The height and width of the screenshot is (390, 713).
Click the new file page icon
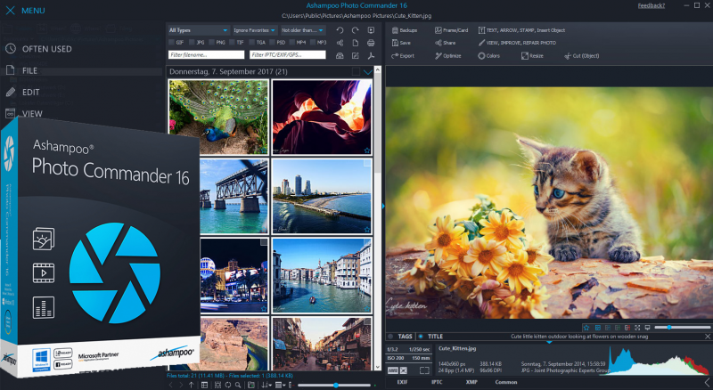pyautogui.click(x=355, y=43)
